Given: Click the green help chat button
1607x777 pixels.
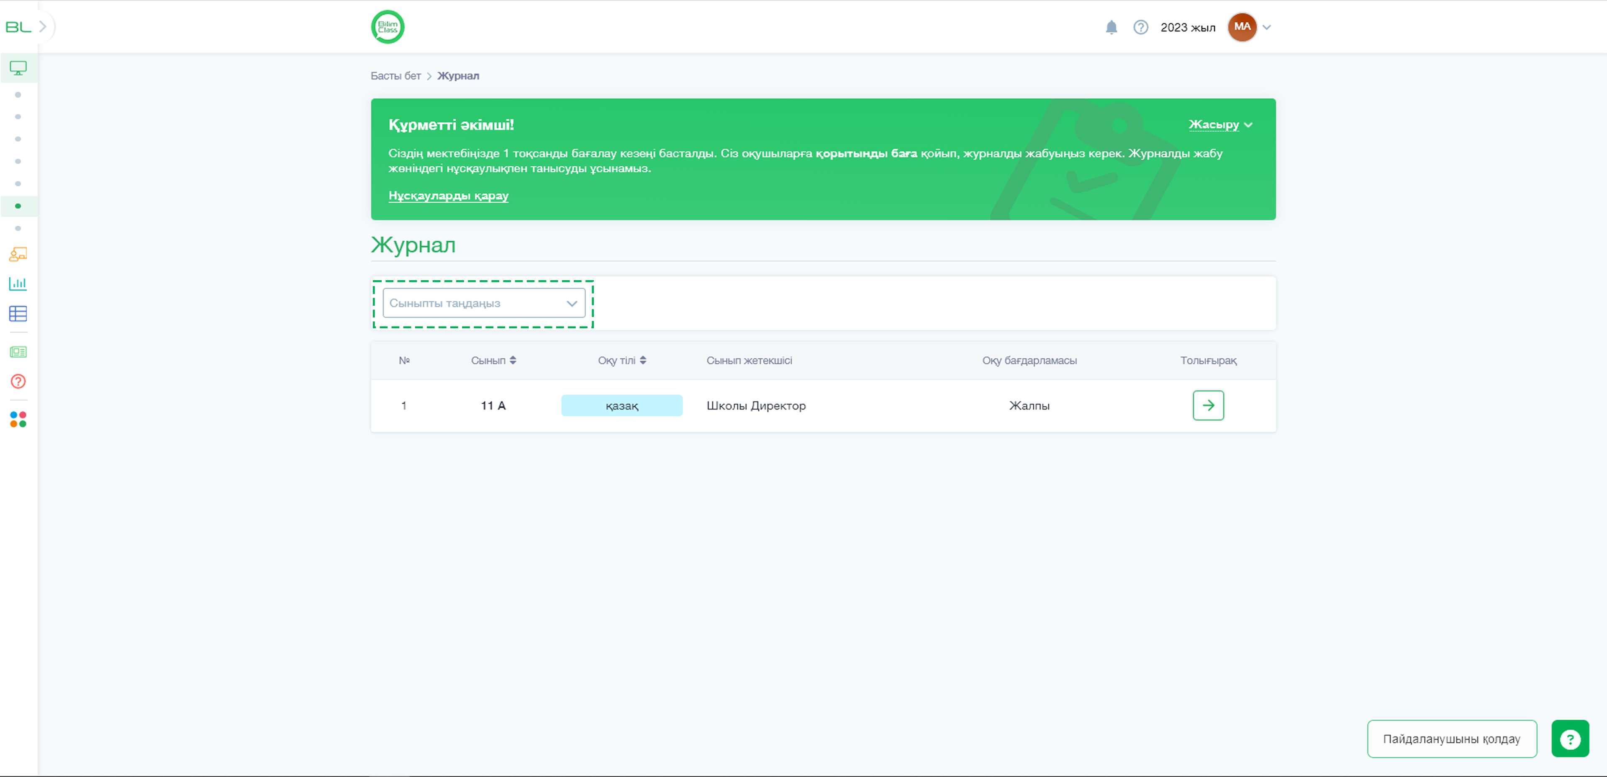Looking at the screenshot, I should [1570, 739].
